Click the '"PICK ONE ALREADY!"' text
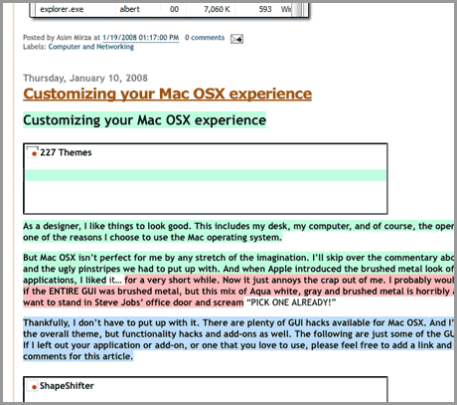The image size is (457, 405). (291, 303)
